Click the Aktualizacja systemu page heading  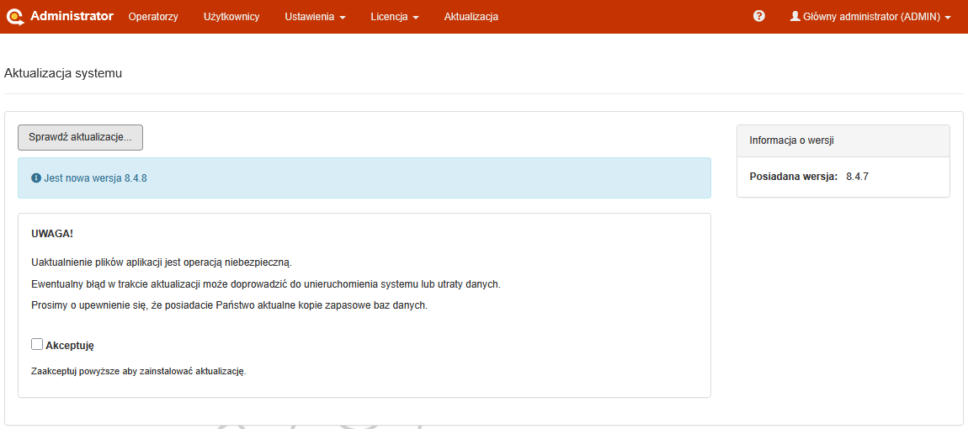click(x=63, y=73)
